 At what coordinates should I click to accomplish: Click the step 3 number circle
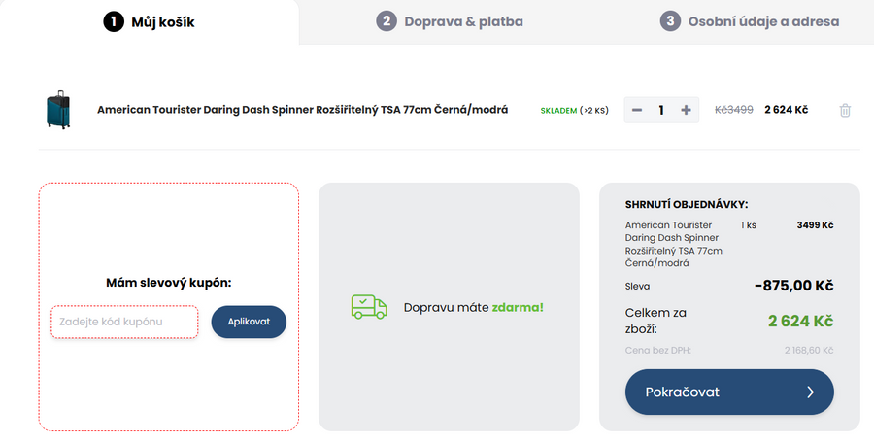(670, 21)
